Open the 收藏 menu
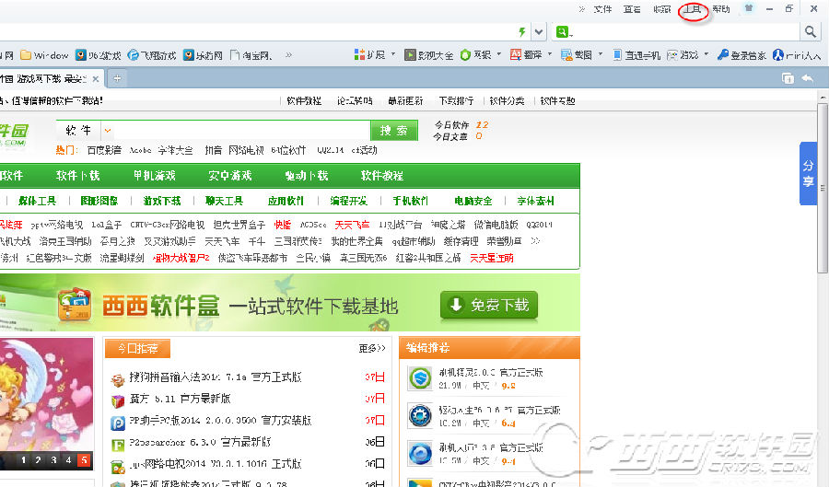Viewport: 829px width, 487px height. coord(662,9)
